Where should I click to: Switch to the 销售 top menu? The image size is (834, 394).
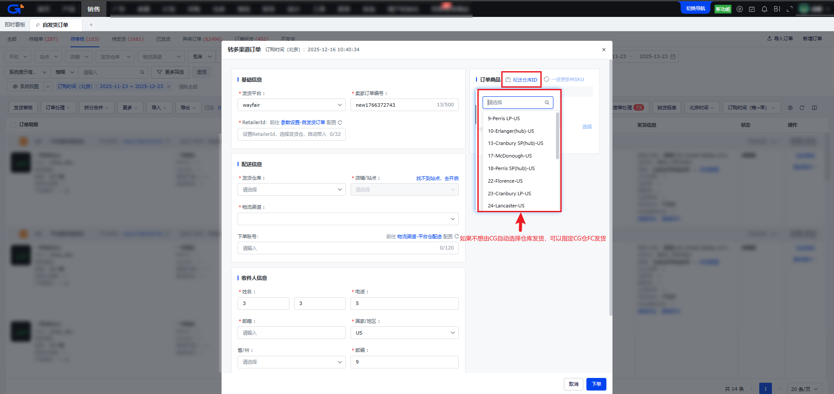click(93, 9)
